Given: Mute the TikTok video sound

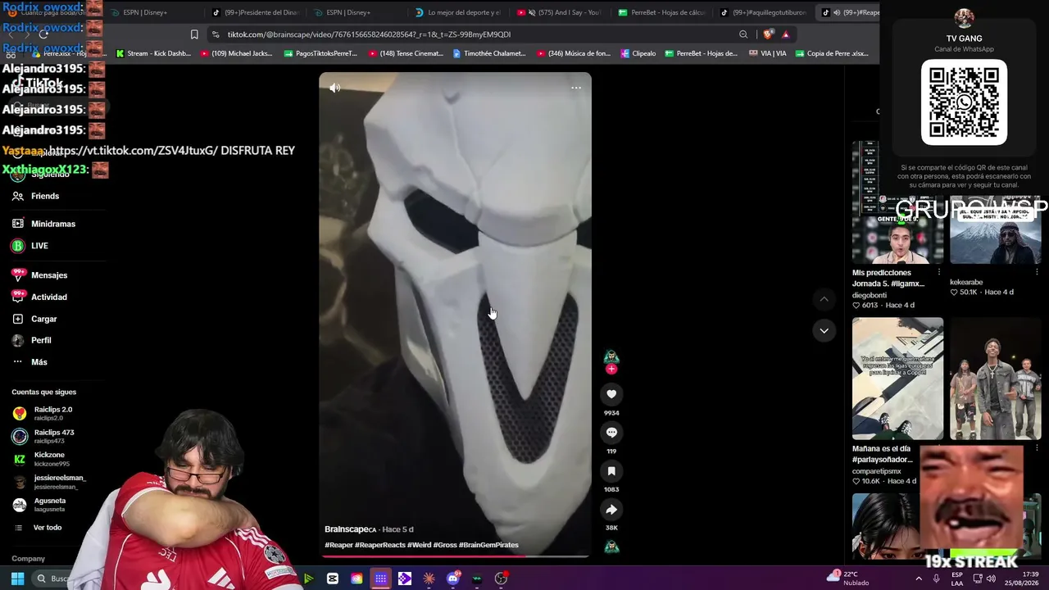Looking at the screenshot, I should [x=335, y=88].
